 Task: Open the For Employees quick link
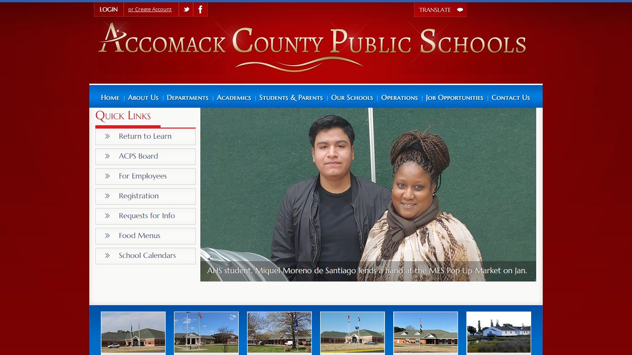(145, 176)
